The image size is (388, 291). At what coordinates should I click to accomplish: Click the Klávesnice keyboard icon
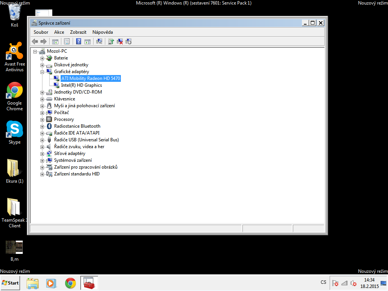pyautogui.click(x=49, y=99)
